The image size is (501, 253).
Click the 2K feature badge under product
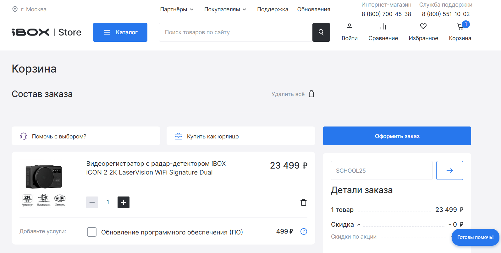tap(27, 200)
